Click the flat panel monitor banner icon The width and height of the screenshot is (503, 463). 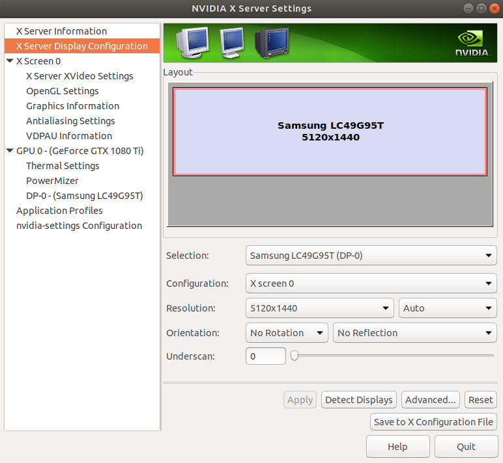pyautogui.click(x=232, y=42)
